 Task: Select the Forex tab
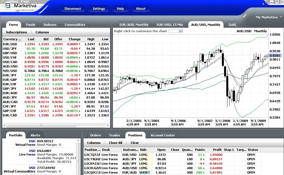pos(13,25)
